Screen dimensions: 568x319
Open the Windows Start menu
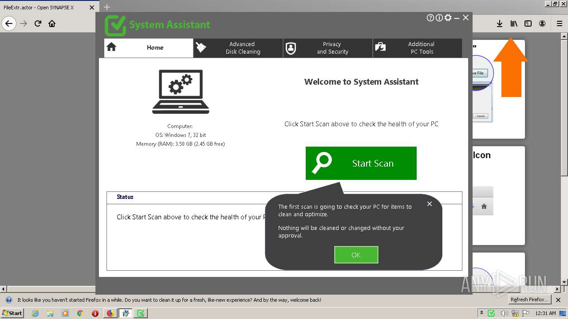tap(12, 313)
